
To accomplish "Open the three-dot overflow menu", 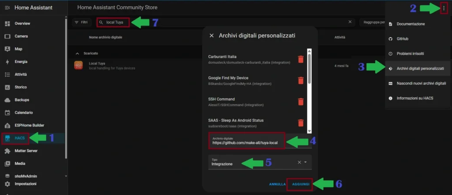I will (444, 8).
